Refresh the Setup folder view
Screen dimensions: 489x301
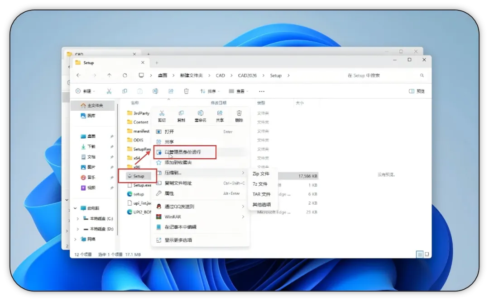coord(125,75)
